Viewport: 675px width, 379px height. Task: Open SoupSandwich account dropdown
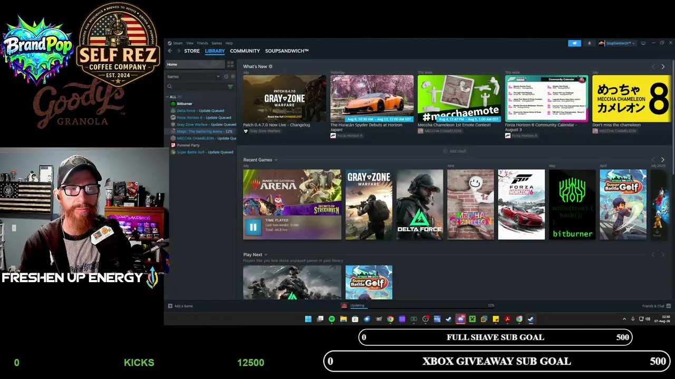pyautogui.click(x=617, y=43)
